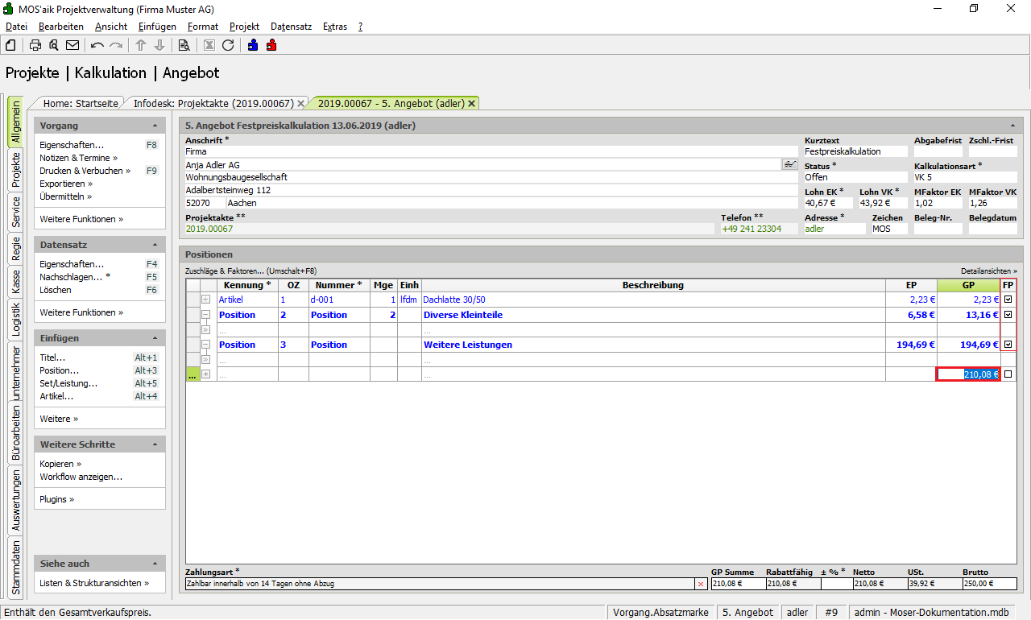Collapse the Diverse Kleinteile position row
The width and height of the screenshot is (1031, 620).
[x=205, y=315]
